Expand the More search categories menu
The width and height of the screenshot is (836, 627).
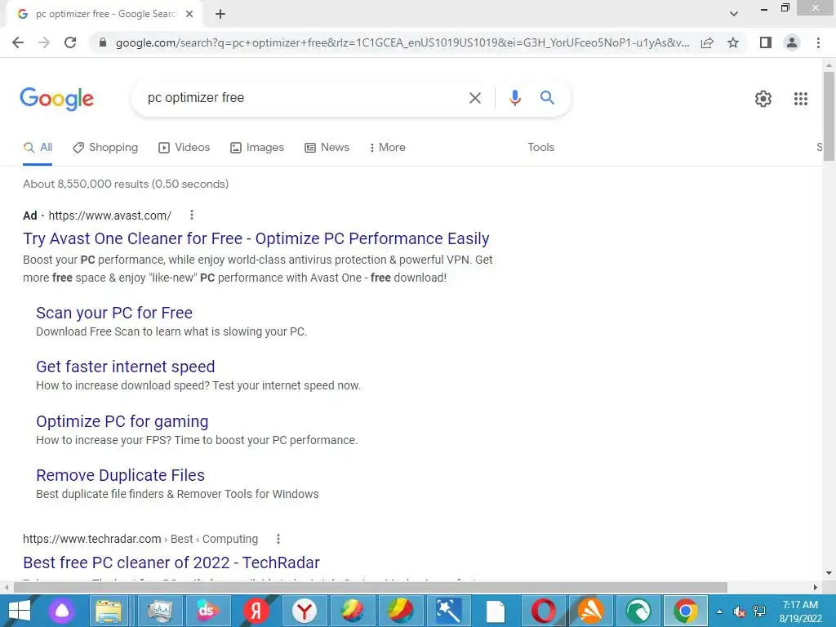388,148
